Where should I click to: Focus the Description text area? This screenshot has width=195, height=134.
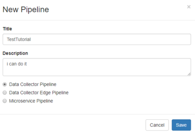click(97, 67)
